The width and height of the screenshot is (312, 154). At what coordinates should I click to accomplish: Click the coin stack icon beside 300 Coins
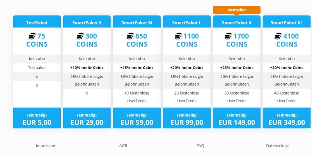point(80,36)
